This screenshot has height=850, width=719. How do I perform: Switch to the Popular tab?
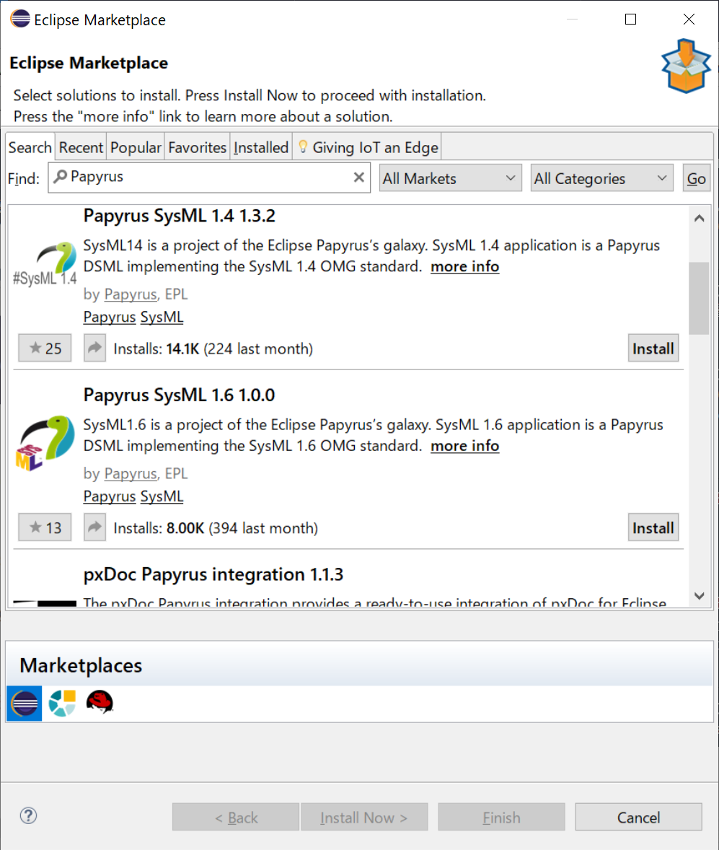[x=136, y=147]
